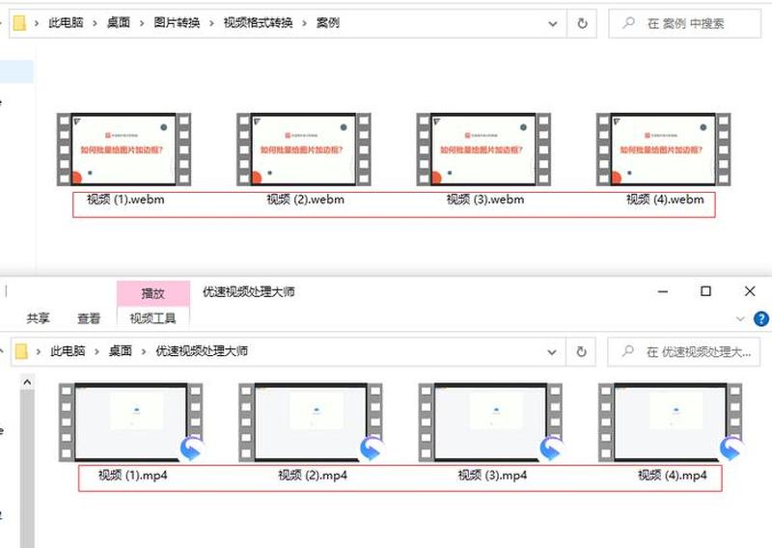The image size is (772, 548).
Task: Go to 此电脑 in the 案例 address bar
Action: coord(66,22)
